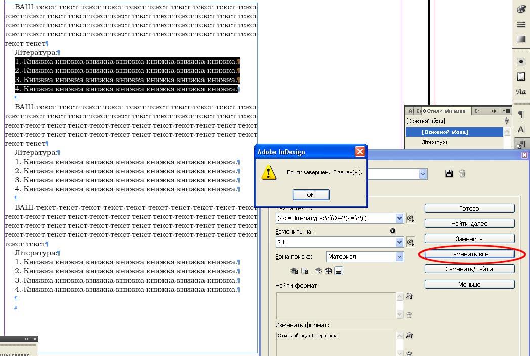Click specify attributes icon for Найти формат
This screenshot has height=356, width=530.
(x=410, y=296)
